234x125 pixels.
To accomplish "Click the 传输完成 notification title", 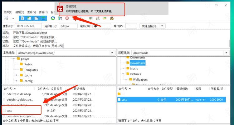I will coord(71,7).
